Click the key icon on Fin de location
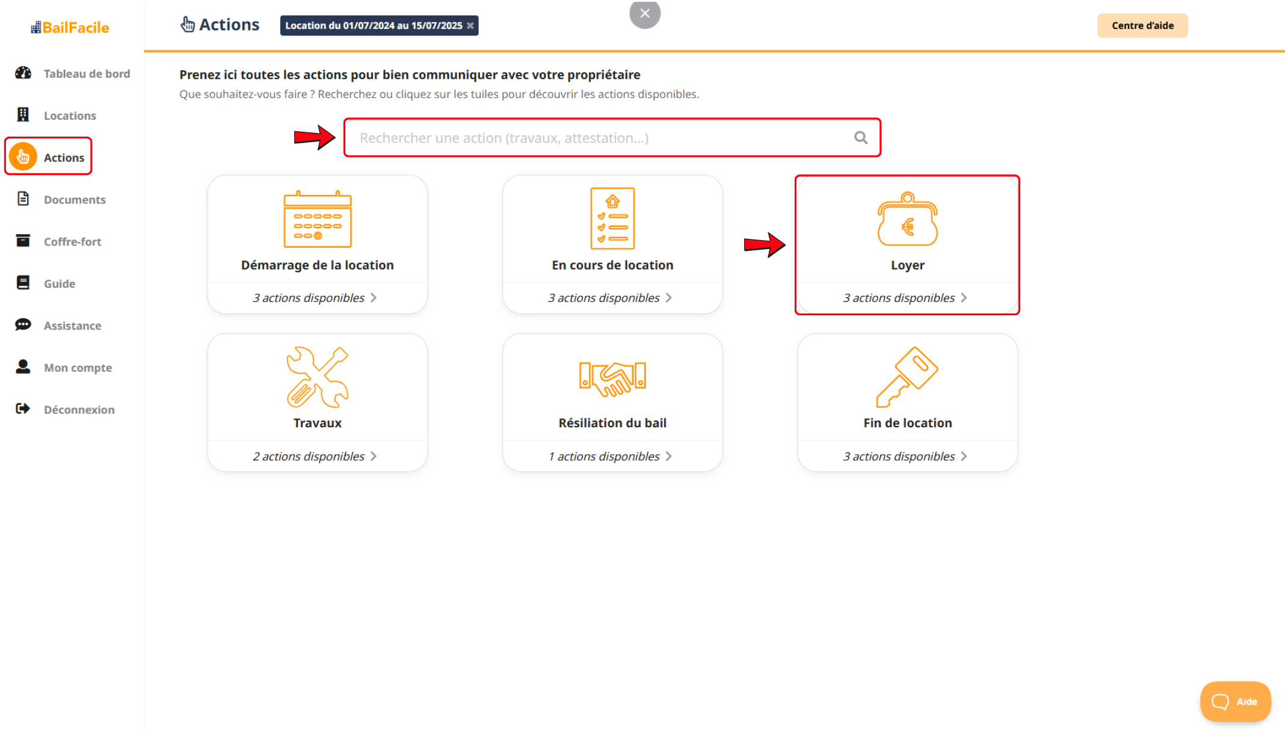 point(907,377)
